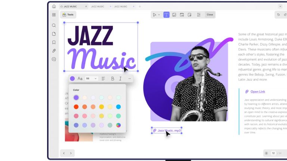Undo the last edit
Viewport: 287px width, 161px height.
point(278,15)
